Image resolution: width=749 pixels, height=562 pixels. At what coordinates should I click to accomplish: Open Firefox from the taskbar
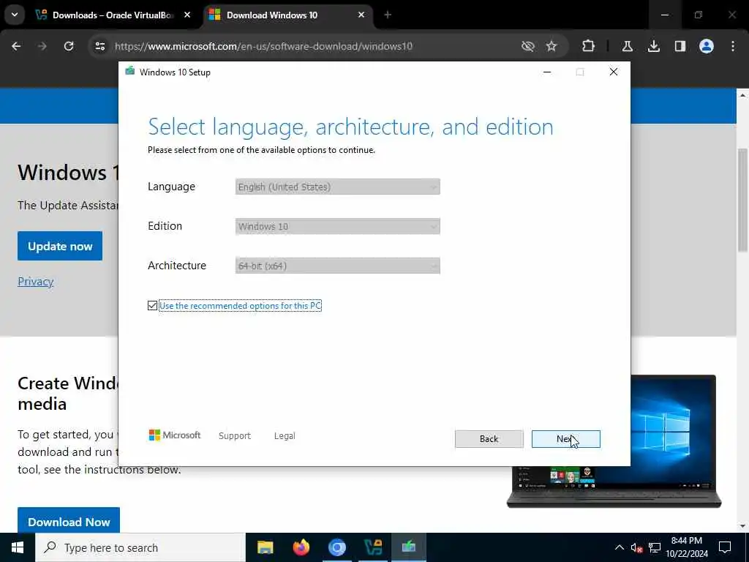pyautogui.click(x=301, y=547)
